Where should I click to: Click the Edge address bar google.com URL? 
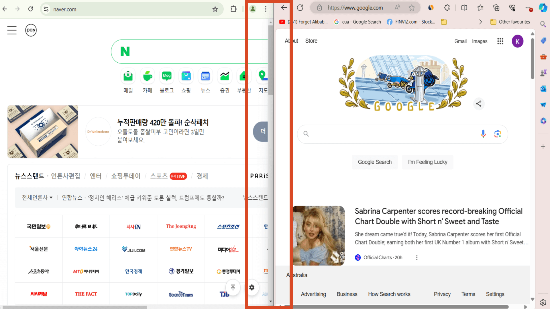coord(355,8)
